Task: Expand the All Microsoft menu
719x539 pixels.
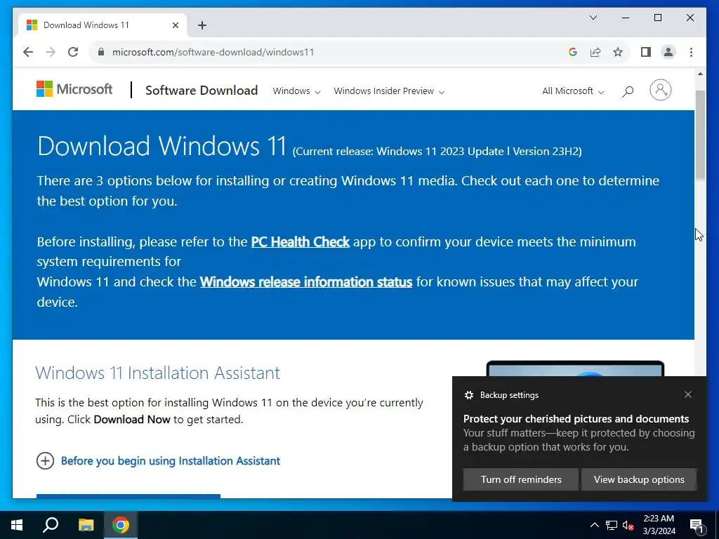Action: coord(573,91)
